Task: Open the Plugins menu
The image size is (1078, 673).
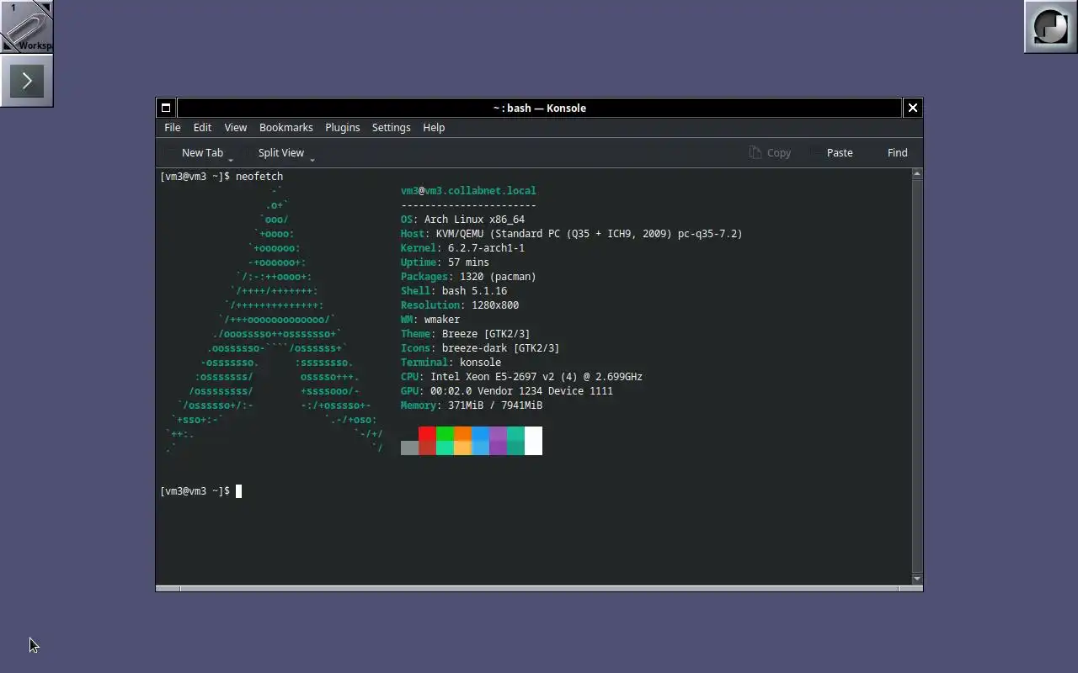Action: pyautogui.click(x=342, y=127)
